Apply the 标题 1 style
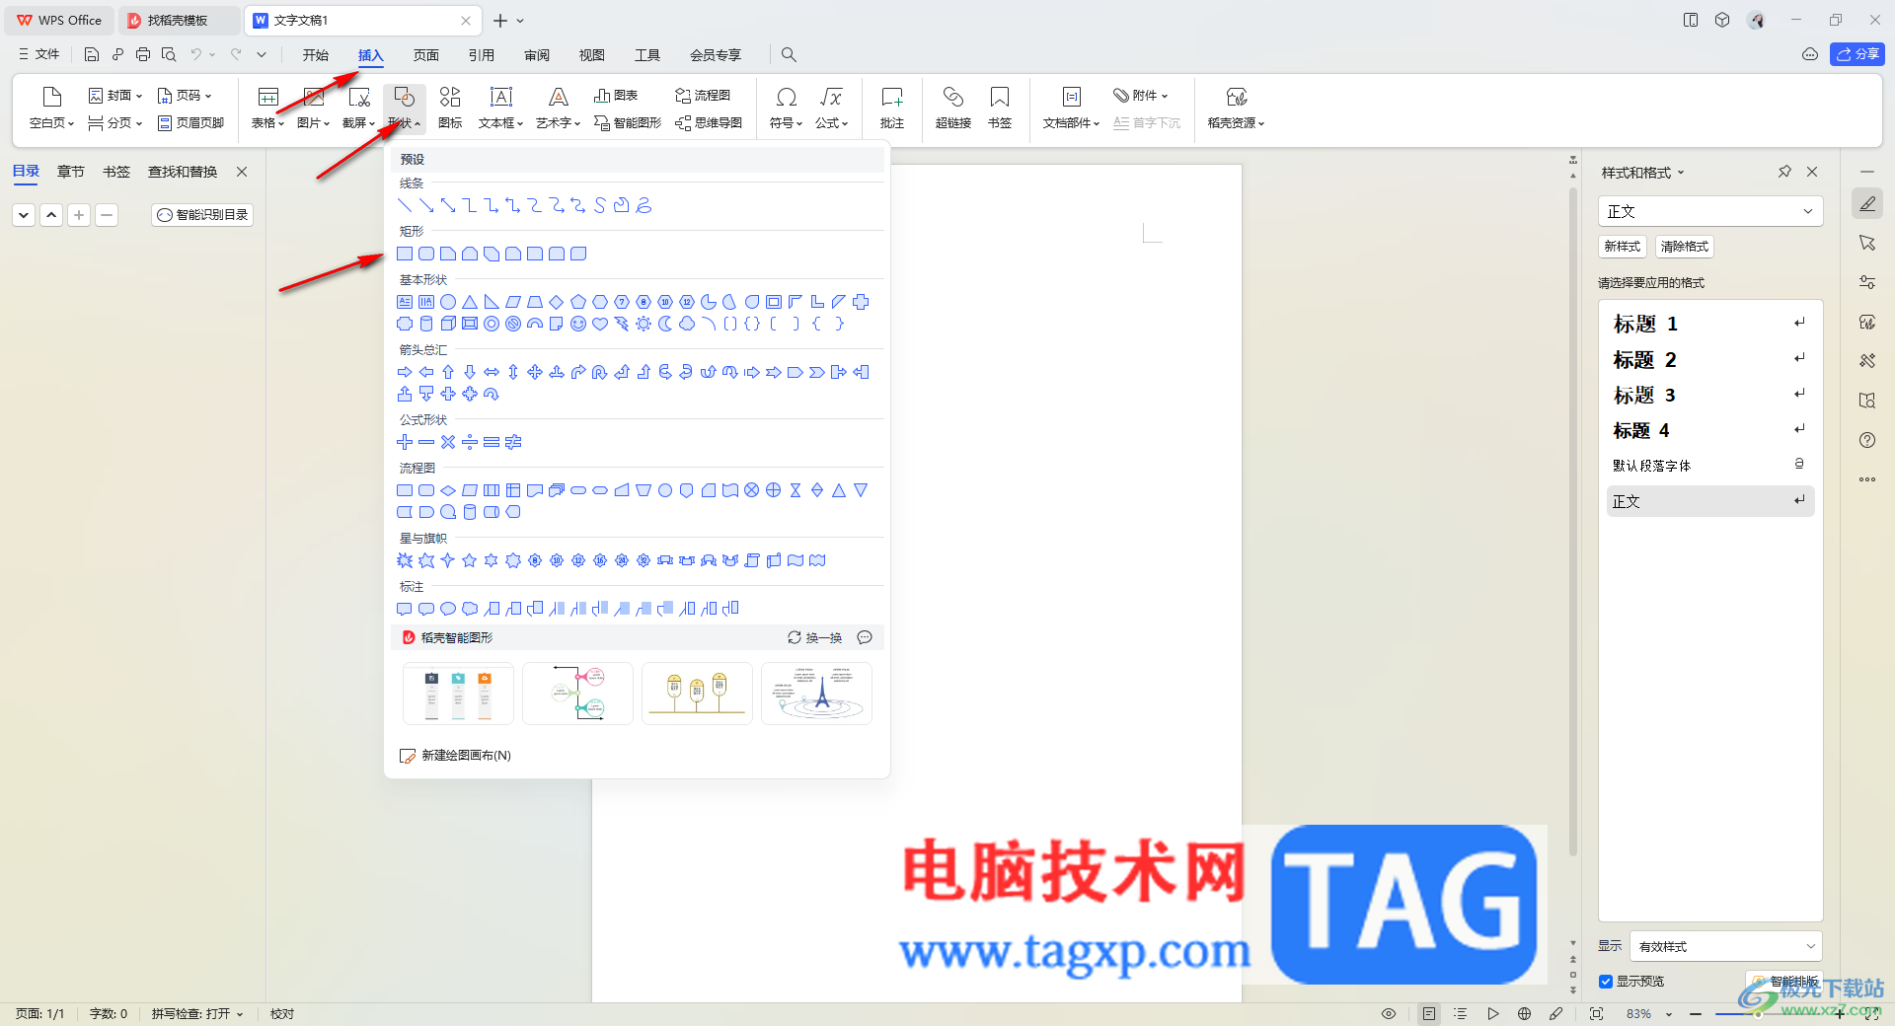Viewport: 1895px width, 1026px height. (1710, 324)
